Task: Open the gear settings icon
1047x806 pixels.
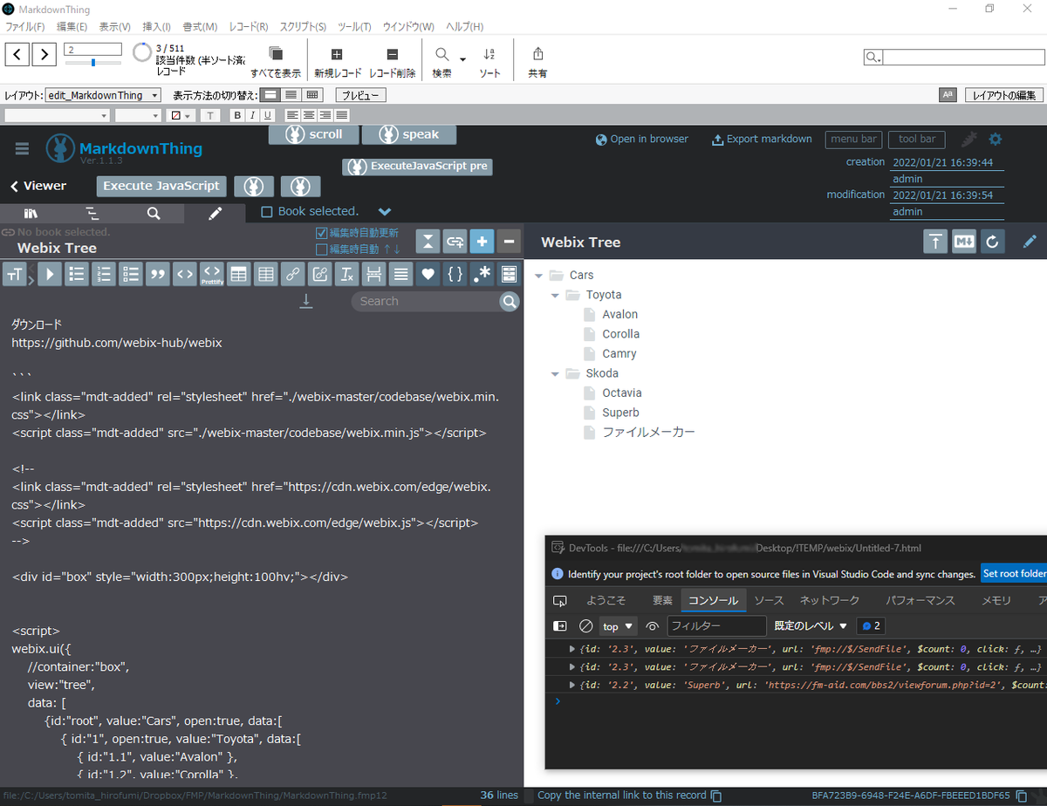Action: (996, 140)
